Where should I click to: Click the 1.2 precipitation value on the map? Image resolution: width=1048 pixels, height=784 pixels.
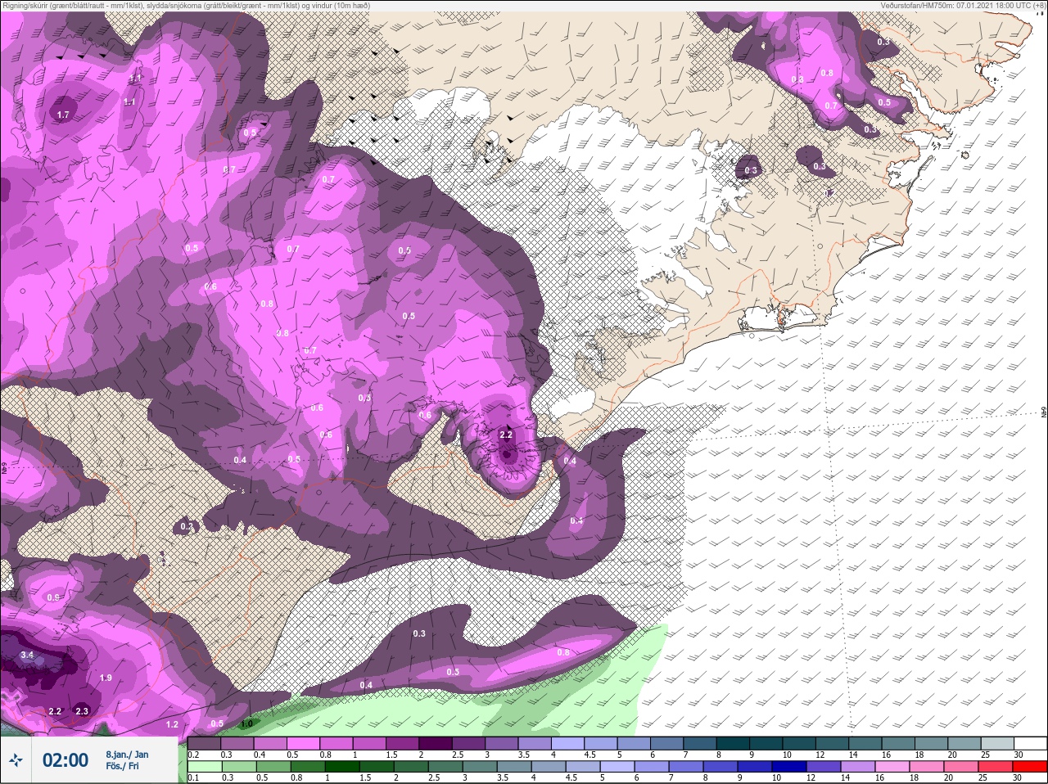(172, 724)
